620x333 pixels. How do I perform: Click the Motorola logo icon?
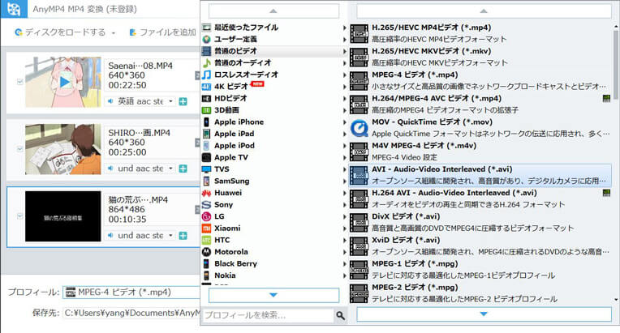click(x=206, y=252)
